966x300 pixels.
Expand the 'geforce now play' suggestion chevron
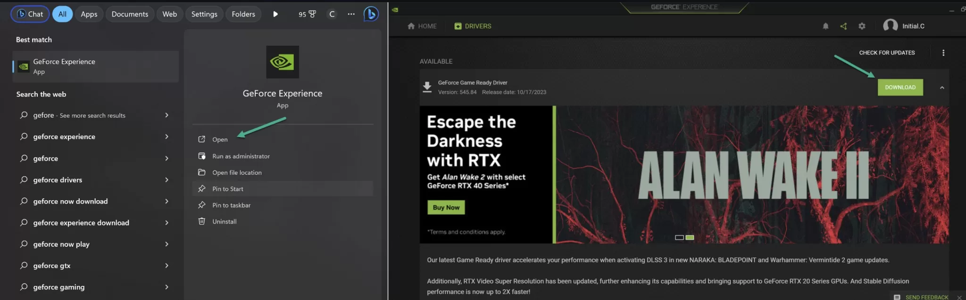(167, 244)
